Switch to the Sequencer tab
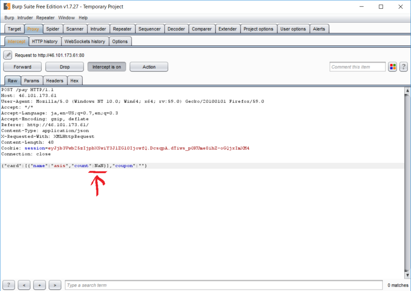411x291 pixels. [x=149, y=29]
